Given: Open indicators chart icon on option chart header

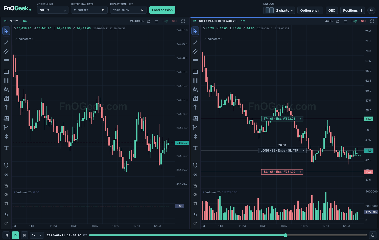Looking at the screenshot, I should tap(338, 21).
